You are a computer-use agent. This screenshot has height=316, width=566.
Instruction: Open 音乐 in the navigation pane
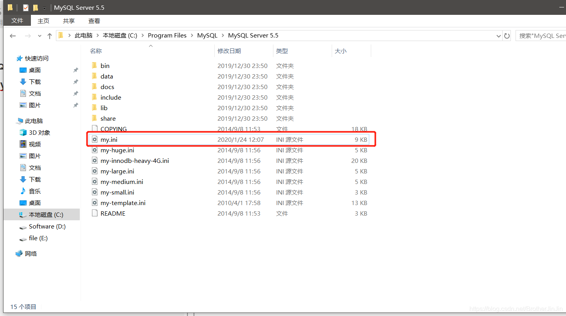pos(35,191)
